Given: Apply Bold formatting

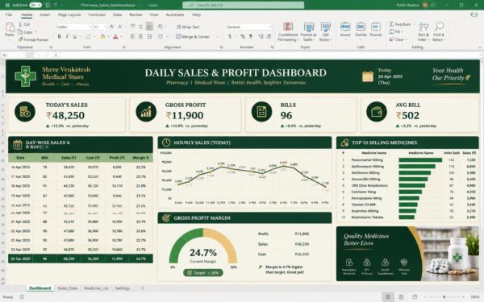Looking at the screenshot, I should 59,36.
